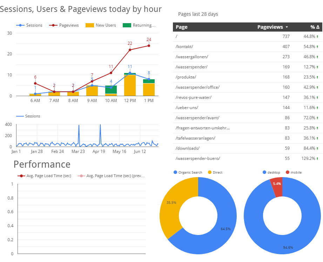
Task: Click the 84.4% change value
Action: 309,148
